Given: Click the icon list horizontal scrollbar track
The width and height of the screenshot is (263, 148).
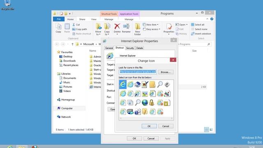Looking at the screenshot, I should (146, 118).
